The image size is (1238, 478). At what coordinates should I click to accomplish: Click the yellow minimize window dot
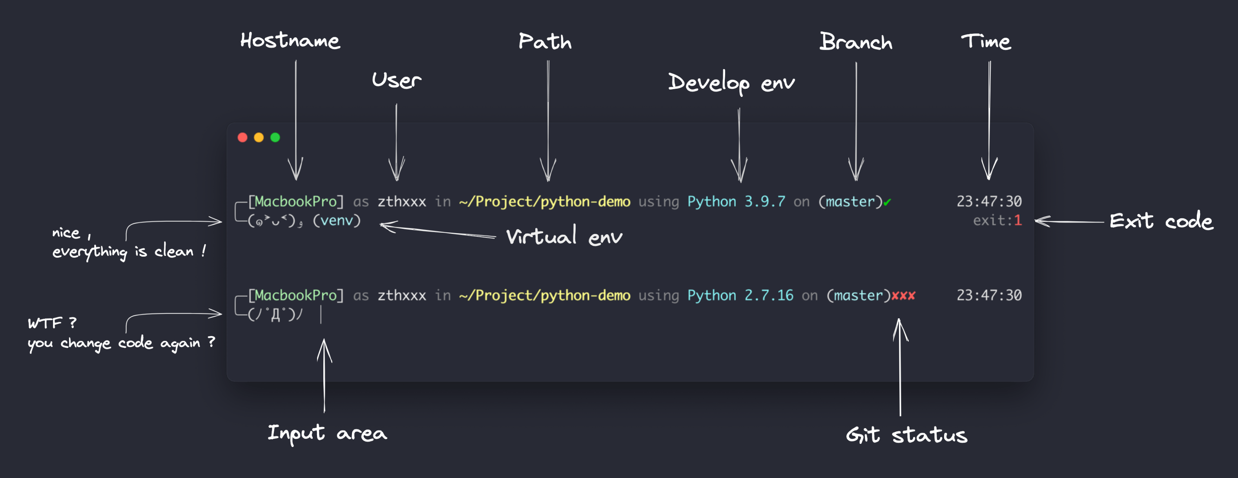259,137
